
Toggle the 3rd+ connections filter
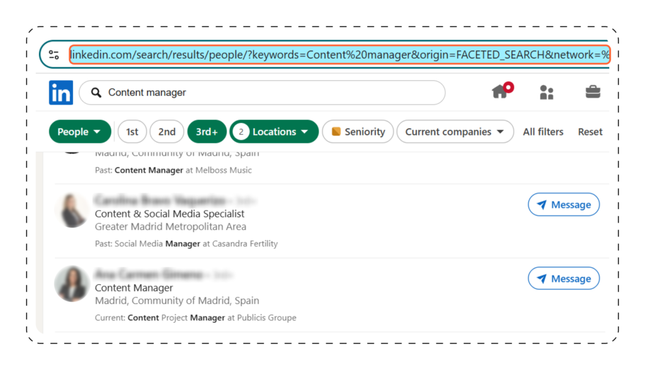pyautogui.click(x=207, y=132)
